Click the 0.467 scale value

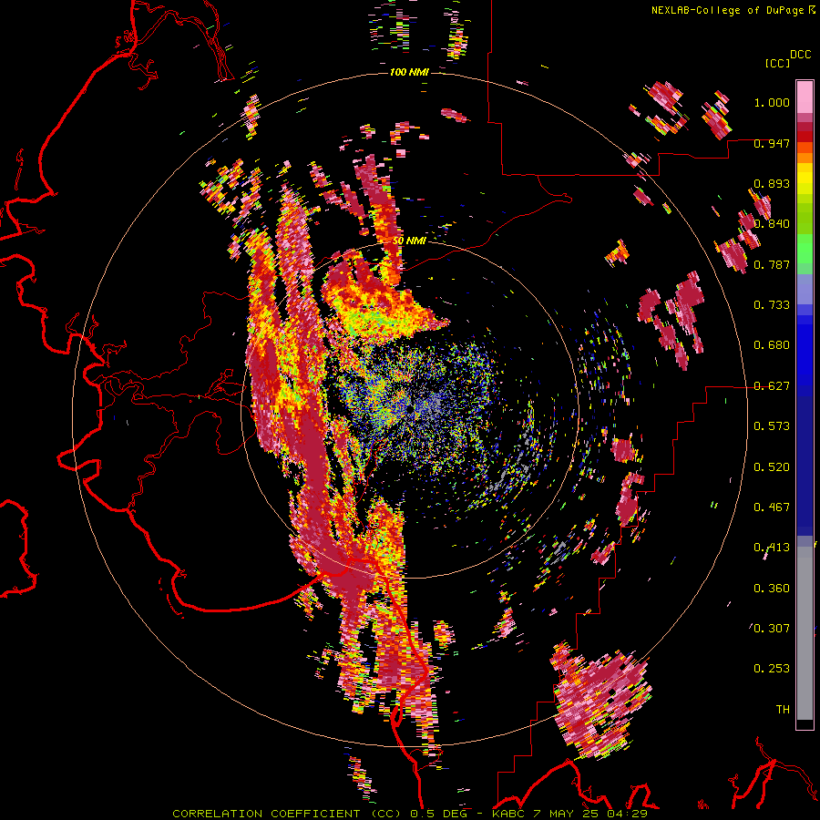(772, 507)
